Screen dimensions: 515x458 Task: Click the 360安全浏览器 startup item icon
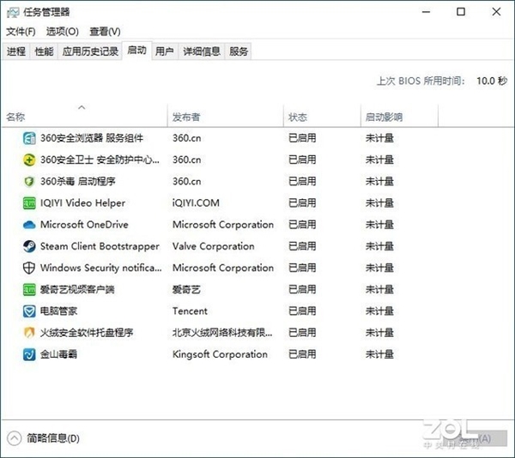29,138
